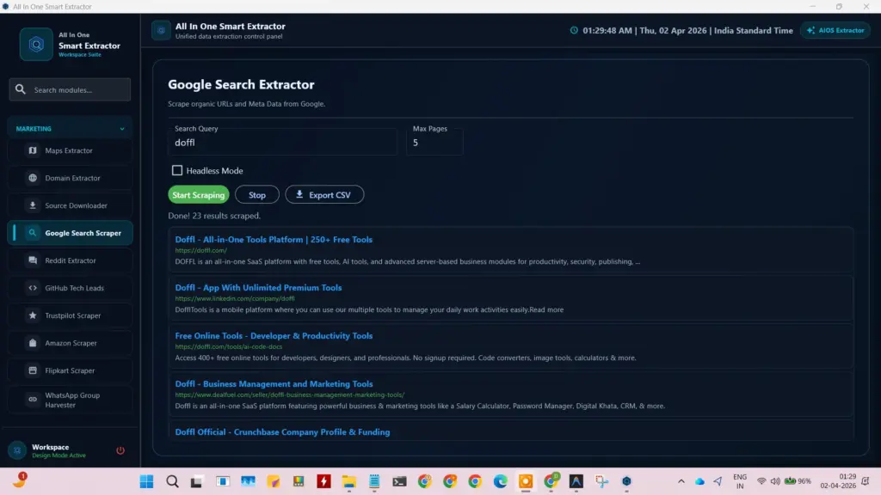Open Windows taskbar search
The width and height of the screenshot is (881, 495).
coord(172,481)
